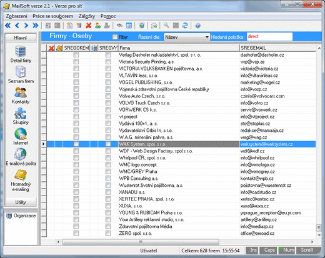Click the red X delete toolbar icon
This screenshot has width=325, height=258.
pos(88,26)
